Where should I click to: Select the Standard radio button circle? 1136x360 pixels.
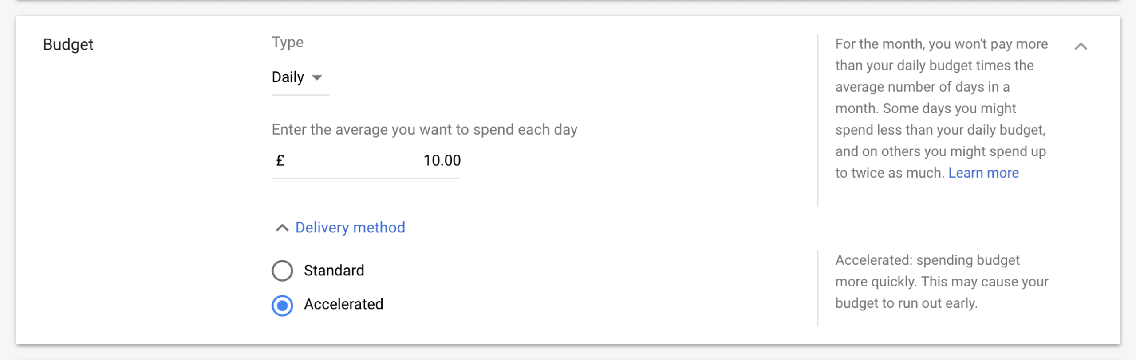click(x=282, y=271)
